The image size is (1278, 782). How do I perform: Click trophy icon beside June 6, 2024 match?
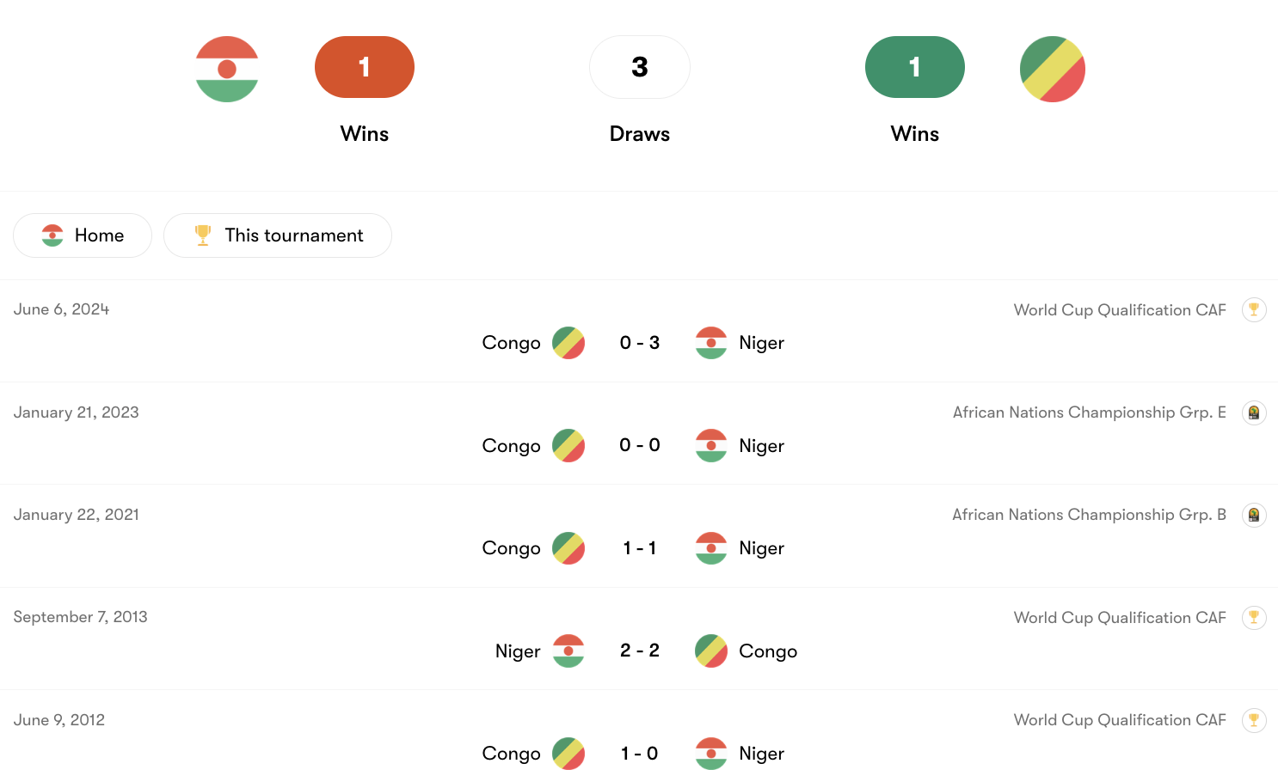1254,309
